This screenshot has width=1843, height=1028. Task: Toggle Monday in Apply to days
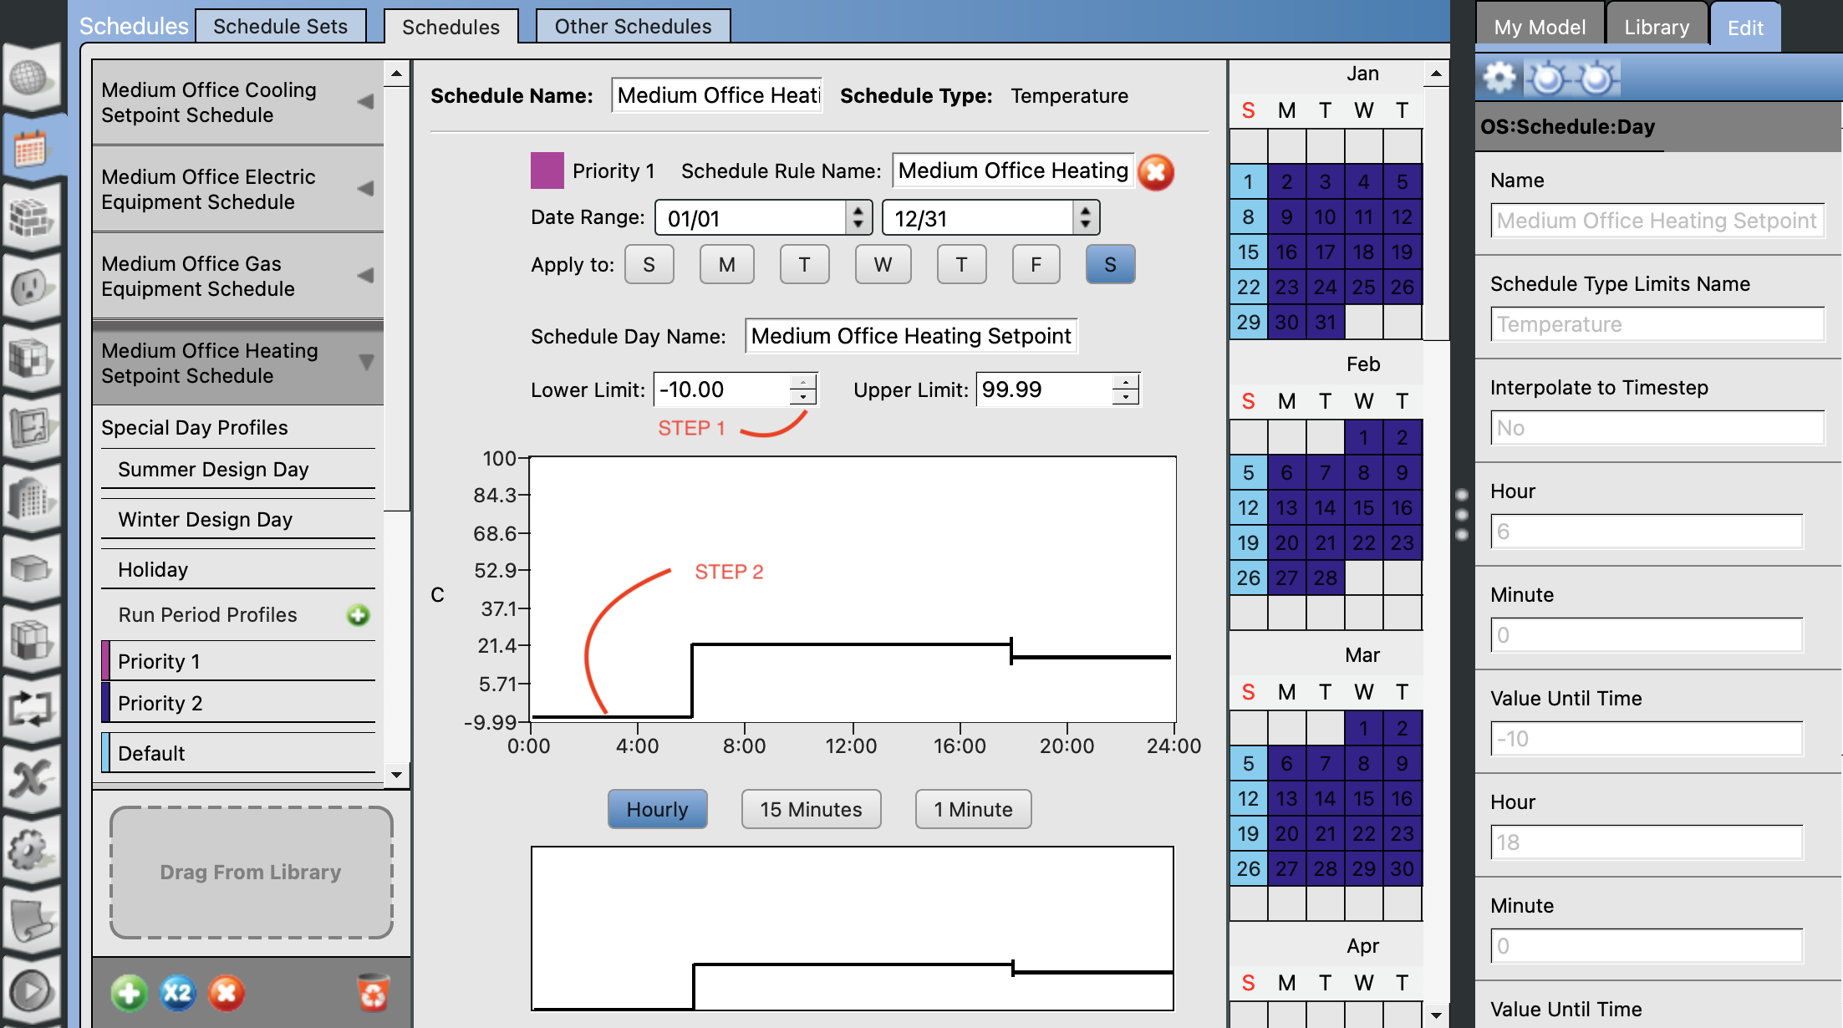pos(726,265)
